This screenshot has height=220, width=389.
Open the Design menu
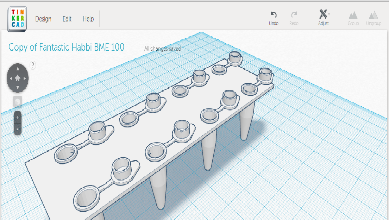[43, 19]
